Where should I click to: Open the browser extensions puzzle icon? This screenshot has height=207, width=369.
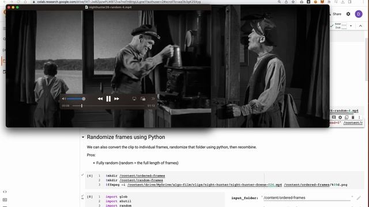tap(329, 2)
